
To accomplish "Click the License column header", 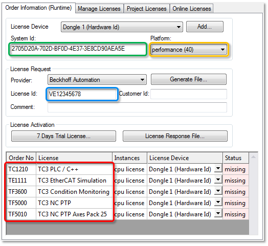I will pos(74,158).
